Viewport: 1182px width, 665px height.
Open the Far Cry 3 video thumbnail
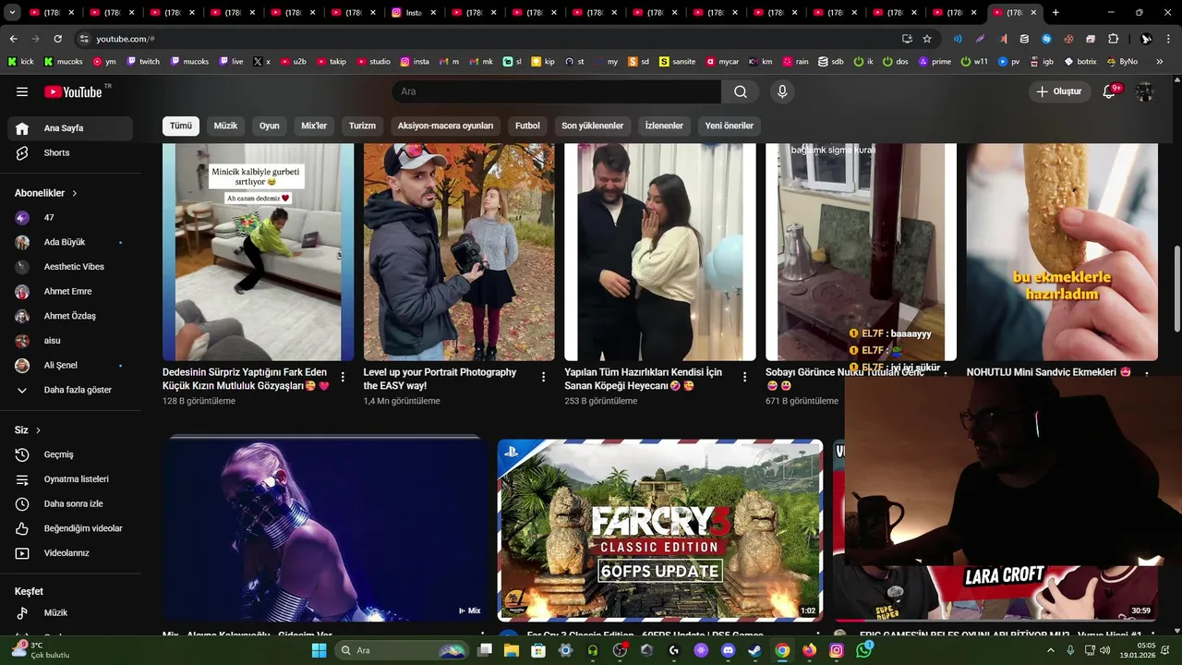click(660, 530)
